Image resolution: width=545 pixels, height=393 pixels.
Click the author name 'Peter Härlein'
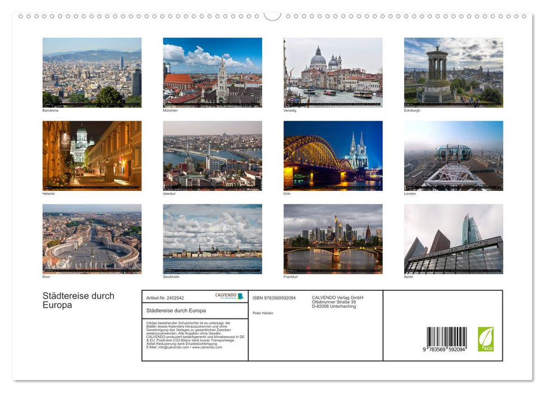tap(263, 313)
